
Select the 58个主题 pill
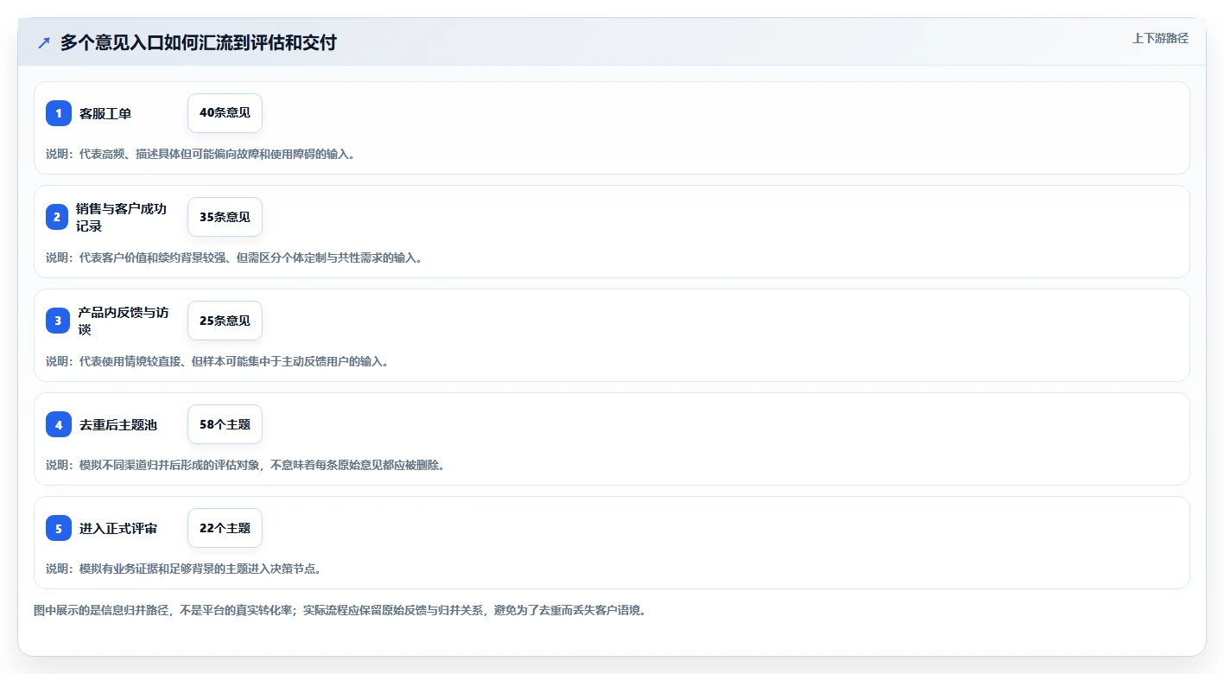point(225,424)
